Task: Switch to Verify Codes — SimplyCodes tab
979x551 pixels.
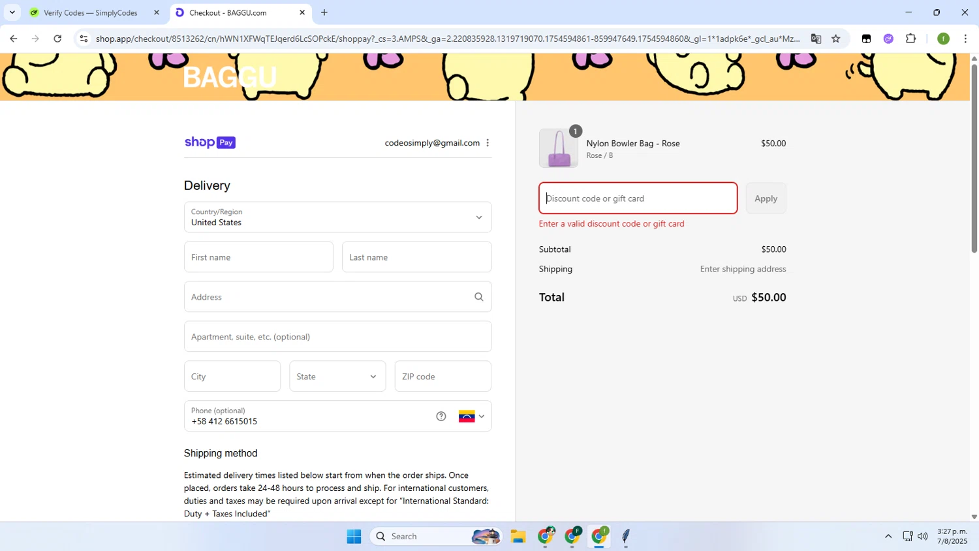Action: (91, 12)
